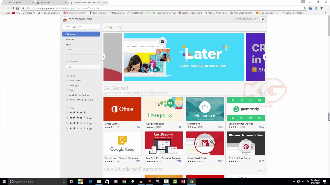Open the Windows Start menu
This screenshot has width=330, height=185.
(x=4, y=182)
